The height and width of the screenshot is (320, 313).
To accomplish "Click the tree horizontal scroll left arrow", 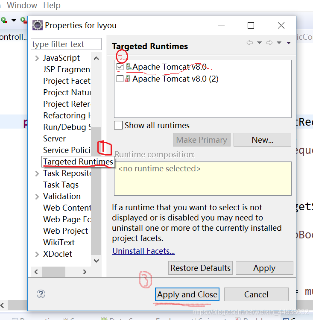I will pyautogui.click(x=36, y=272).
